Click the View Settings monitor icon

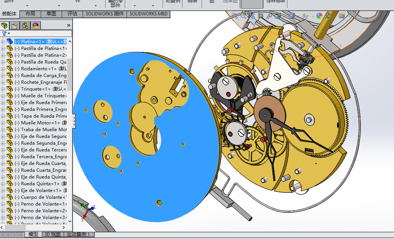click(342, 16)
